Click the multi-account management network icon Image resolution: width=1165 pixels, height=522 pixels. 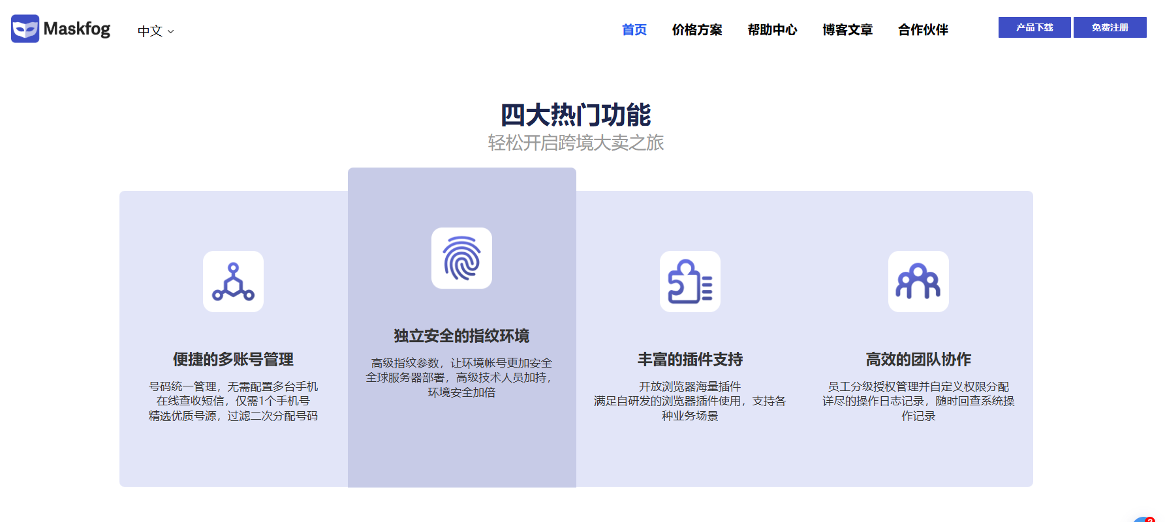tap(233, 282)
